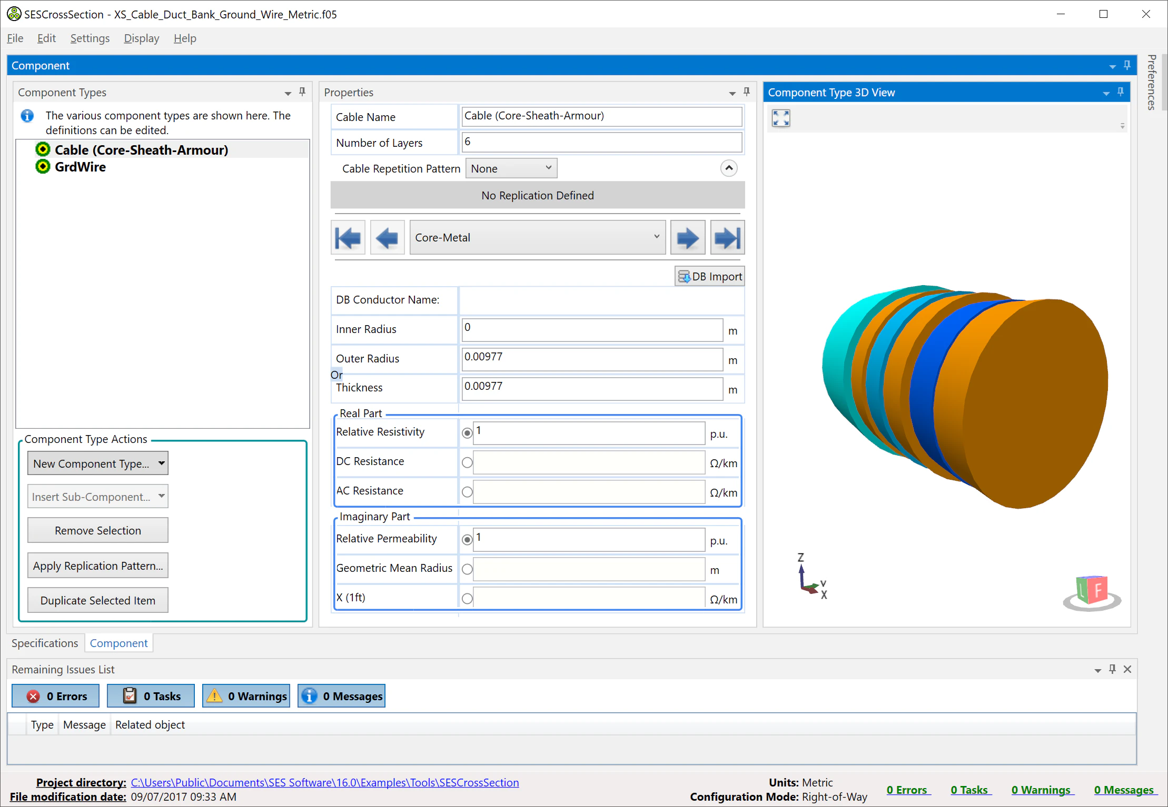The image size is (1168, 807).
Task: Open the project directory link
Action: [x=324, y=782]
